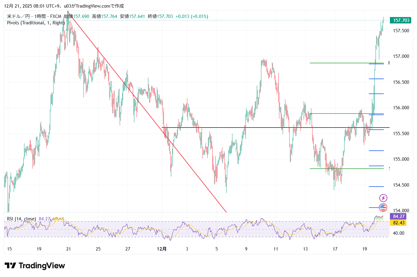Click the purple RSI value label 84.27
The image size is (417, 277).
click(398, 216)
